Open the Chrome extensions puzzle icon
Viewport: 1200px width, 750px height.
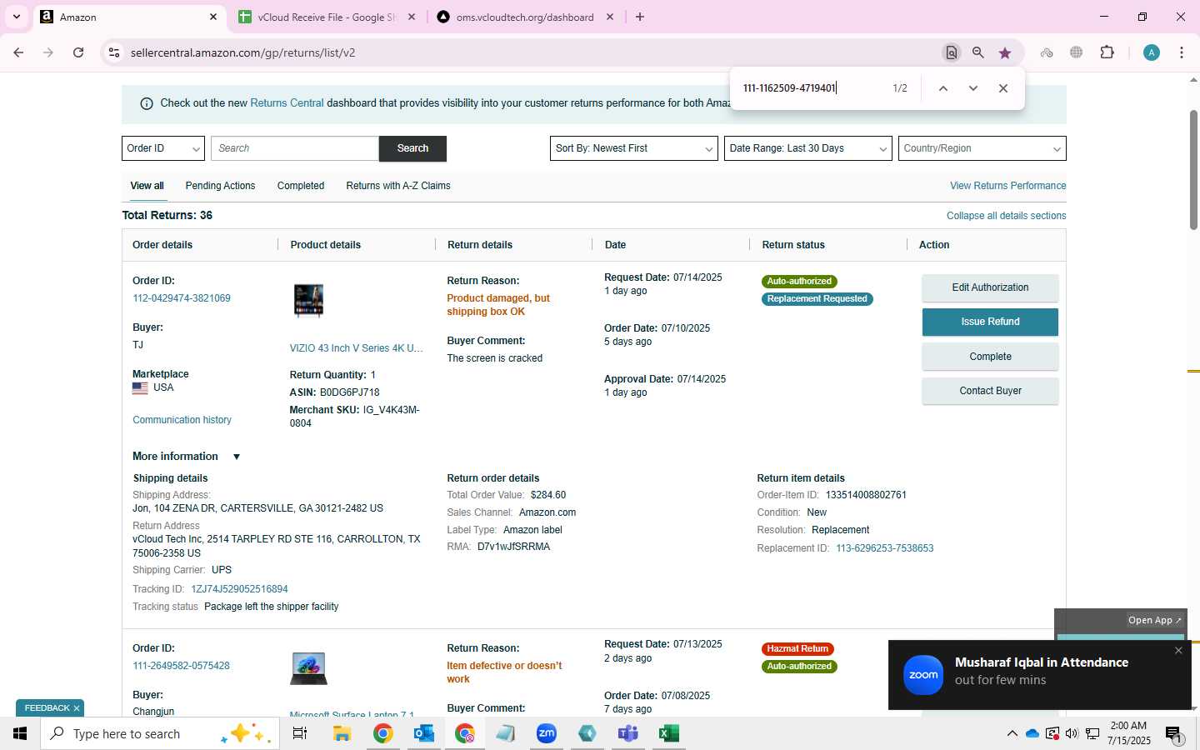[1107, 52]
